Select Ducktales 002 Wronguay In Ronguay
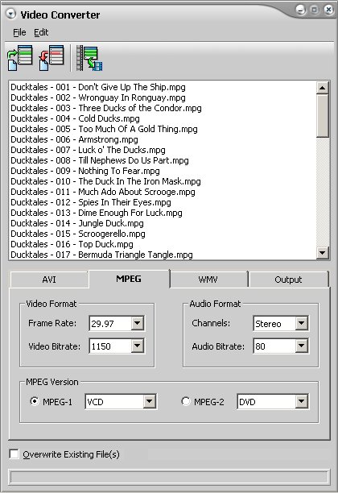 point(98,97)
